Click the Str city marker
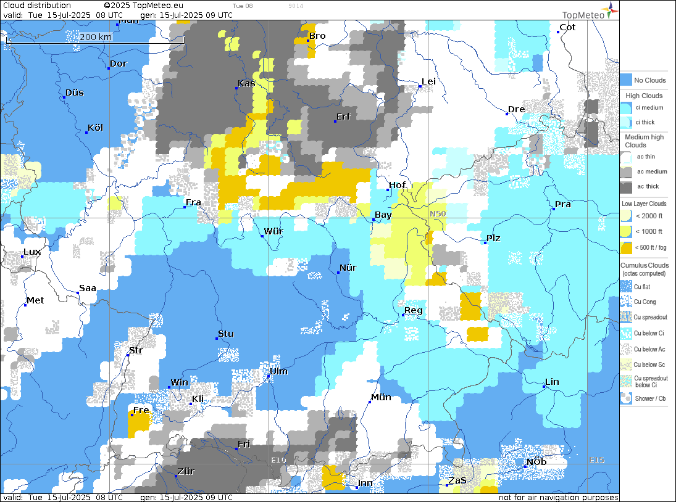Image resolution: width=676 pixels, height=502 pixels. (128, 355)
